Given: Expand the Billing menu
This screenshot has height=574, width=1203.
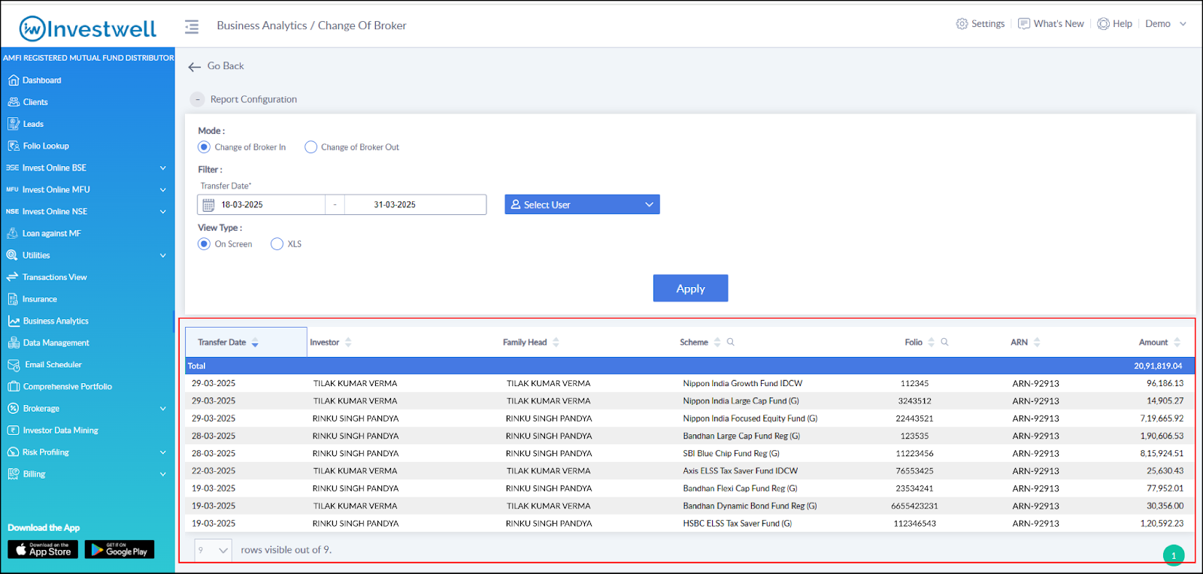Looking at the screenshot, I should click(163, 474).
